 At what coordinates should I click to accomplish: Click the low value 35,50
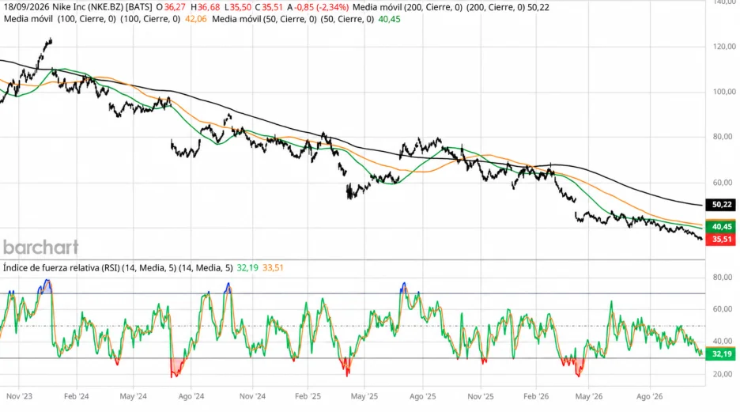[x=240, y=8]
